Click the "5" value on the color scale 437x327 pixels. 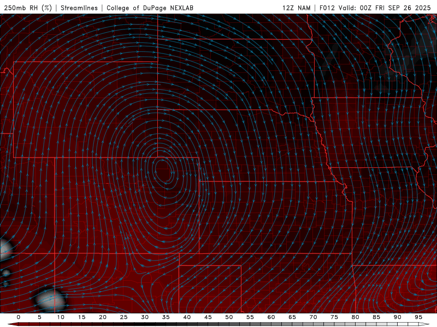coord(39,317)
